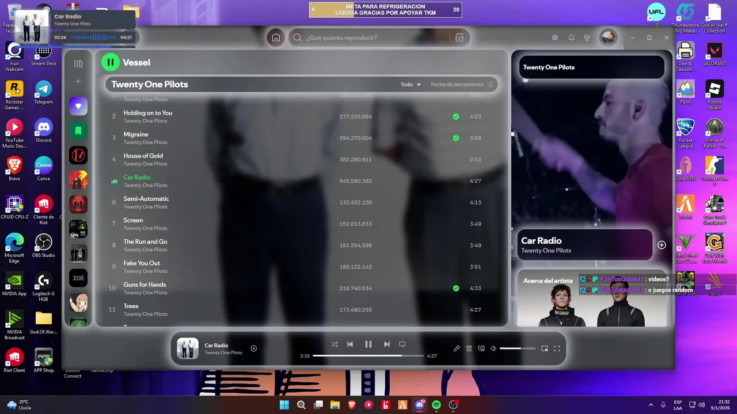
Task: Switch to fullscreen player view
Action: [x=557, y=348]
